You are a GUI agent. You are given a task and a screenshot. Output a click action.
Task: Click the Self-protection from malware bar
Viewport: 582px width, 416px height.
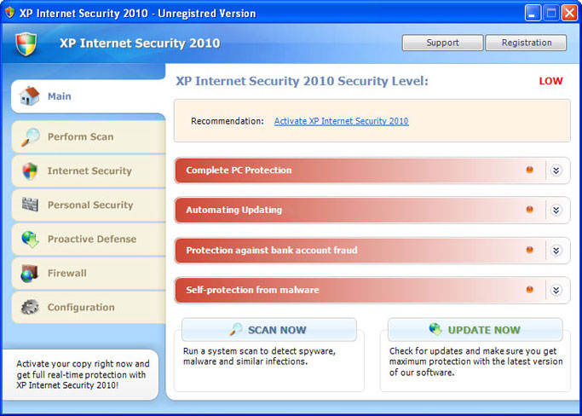click(372, 290)
